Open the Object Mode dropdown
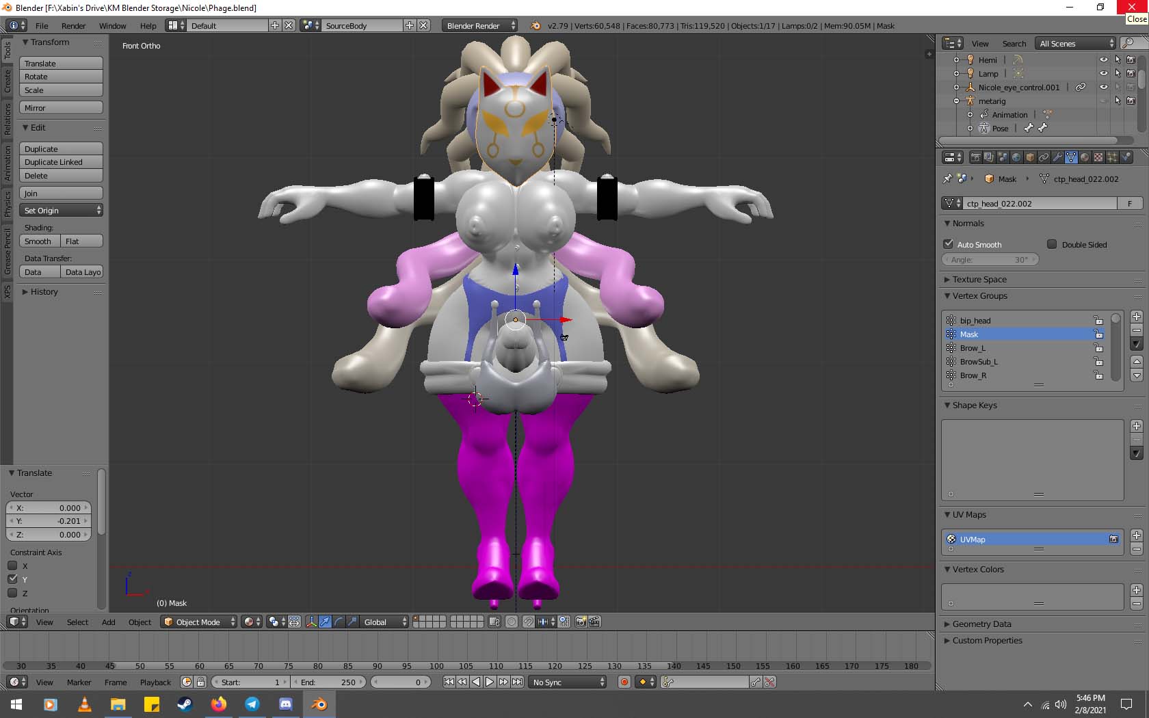 (199, 622)
